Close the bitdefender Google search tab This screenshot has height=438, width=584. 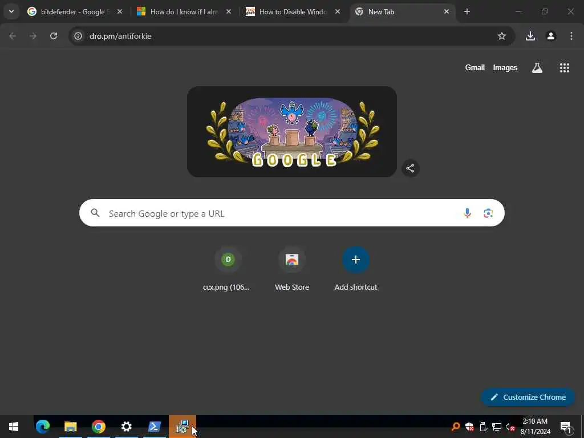(x=120, y=11)
